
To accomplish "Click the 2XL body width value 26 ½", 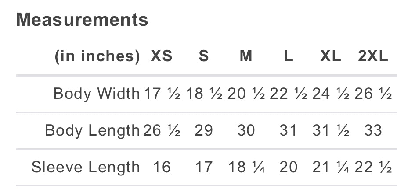I will tap(373, 94).
